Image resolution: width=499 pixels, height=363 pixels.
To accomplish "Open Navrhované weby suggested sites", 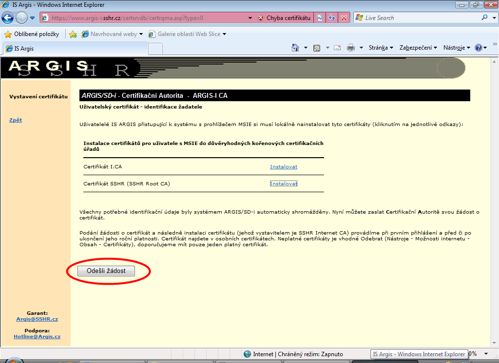I will click(112, 34).
